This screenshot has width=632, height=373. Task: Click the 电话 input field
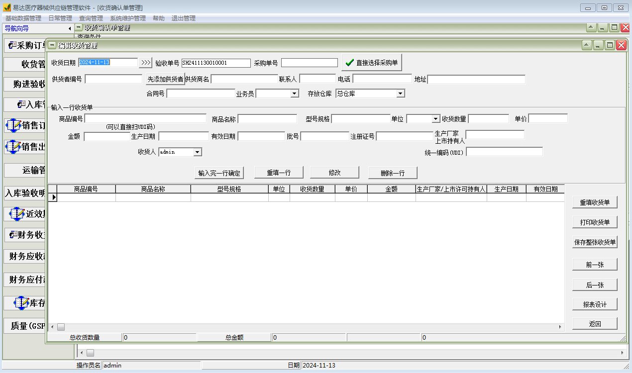click(382, 79)
